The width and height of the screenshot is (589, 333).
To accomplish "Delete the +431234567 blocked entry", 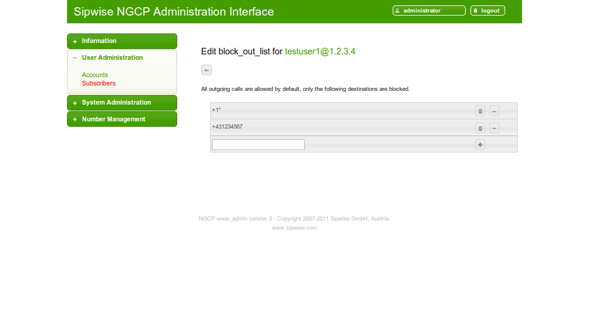I will point(479,129).
